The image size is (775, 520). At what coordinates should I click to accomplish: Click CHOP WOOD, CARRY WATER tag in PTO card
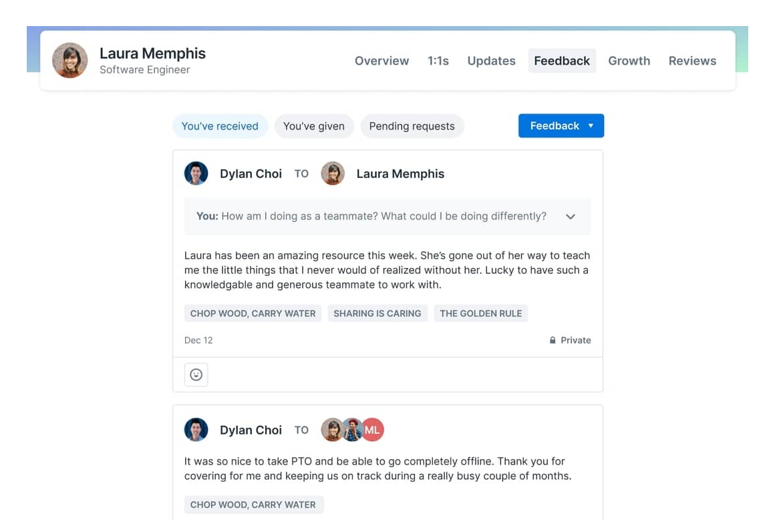[x=254, y=505]
